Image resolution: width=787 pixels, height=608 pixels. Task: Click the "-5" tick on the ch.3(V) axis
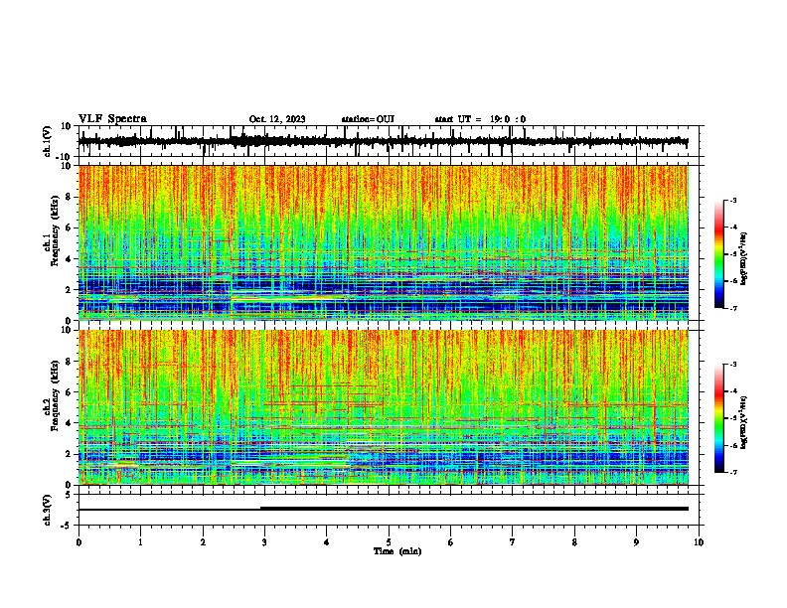(68, 526)
